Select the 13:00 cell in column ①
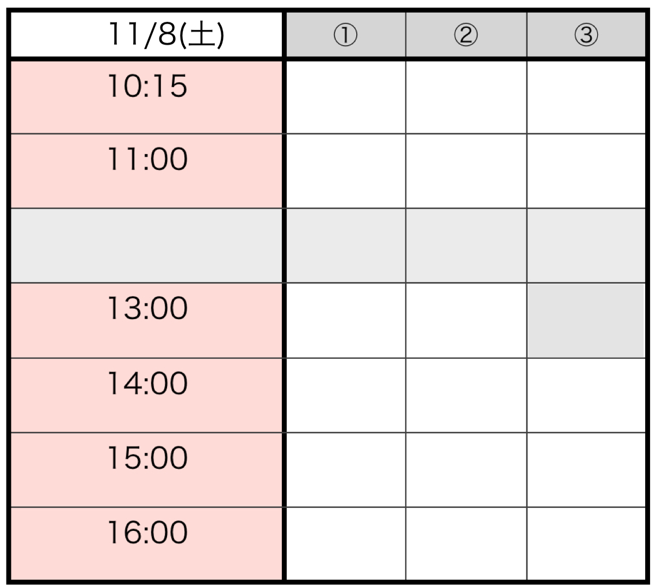Screen dimensions: 656x588 (x=345, y=320)
